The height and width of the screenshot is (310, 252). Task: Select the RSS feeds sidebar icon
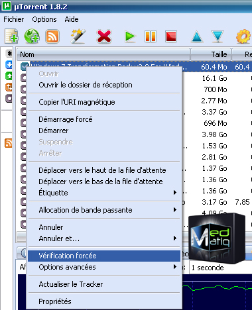coord(9,143)
